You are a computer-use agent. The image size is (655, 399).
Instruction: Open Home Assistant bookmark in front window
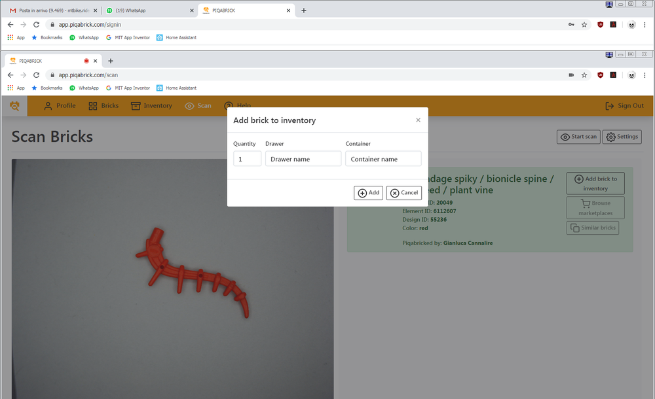[x=176, y=88]
